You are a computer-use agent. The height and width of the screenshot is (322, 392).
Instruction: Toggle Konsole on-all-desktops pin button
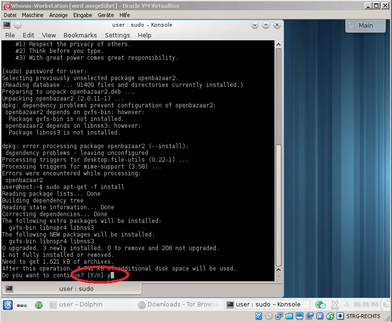click(17, 25)
